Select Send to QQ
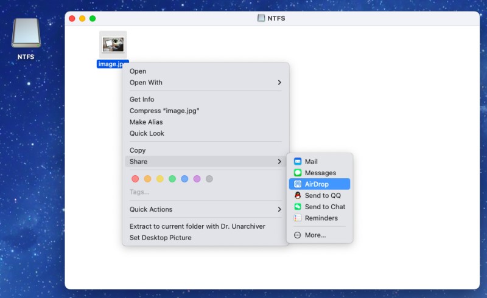 (320, 195)
